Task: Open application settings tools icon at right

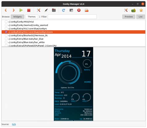Action: coord(126,10)
